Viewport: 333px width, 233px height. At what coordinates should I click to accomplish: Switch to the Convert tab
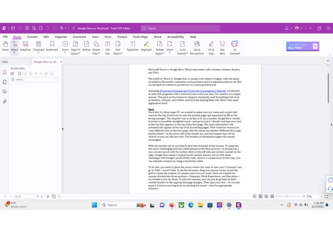[32, 37]
